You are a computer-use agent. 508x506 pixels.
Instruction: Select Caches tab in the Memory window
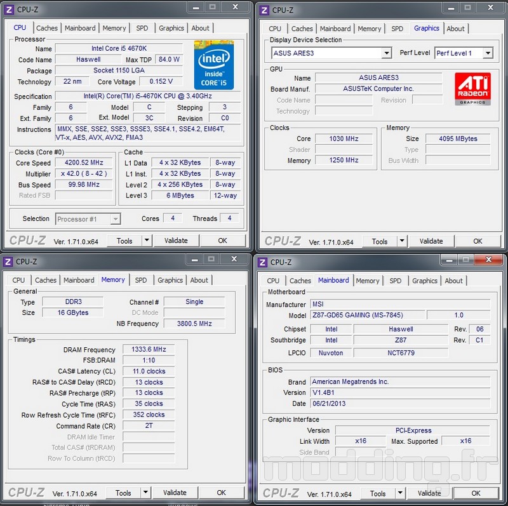(x=45, y=280)
